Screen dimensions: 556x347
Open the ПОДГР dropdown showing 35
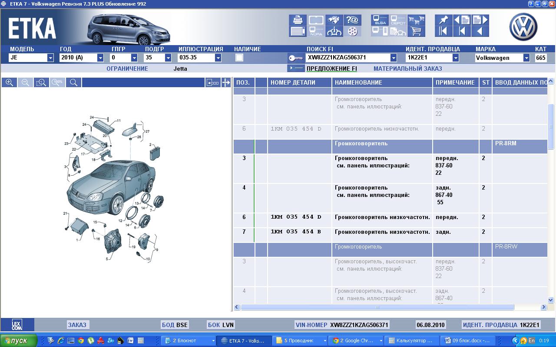point(168,58)
